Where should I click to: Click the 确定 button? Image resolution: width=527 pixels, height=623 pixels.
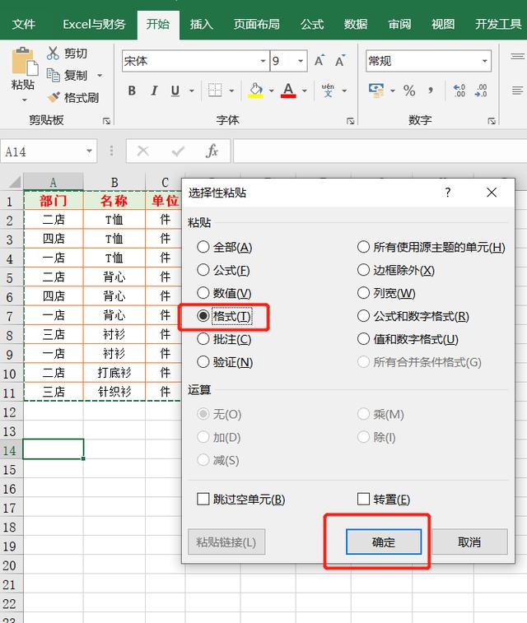coord(384,542)
